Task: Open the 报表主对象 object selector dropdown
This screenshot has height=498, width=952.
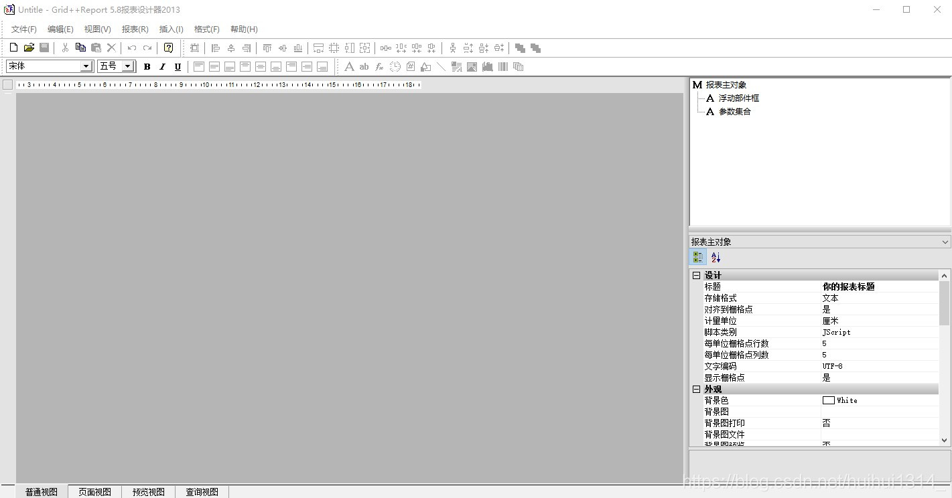Action: tap(945, 242)
